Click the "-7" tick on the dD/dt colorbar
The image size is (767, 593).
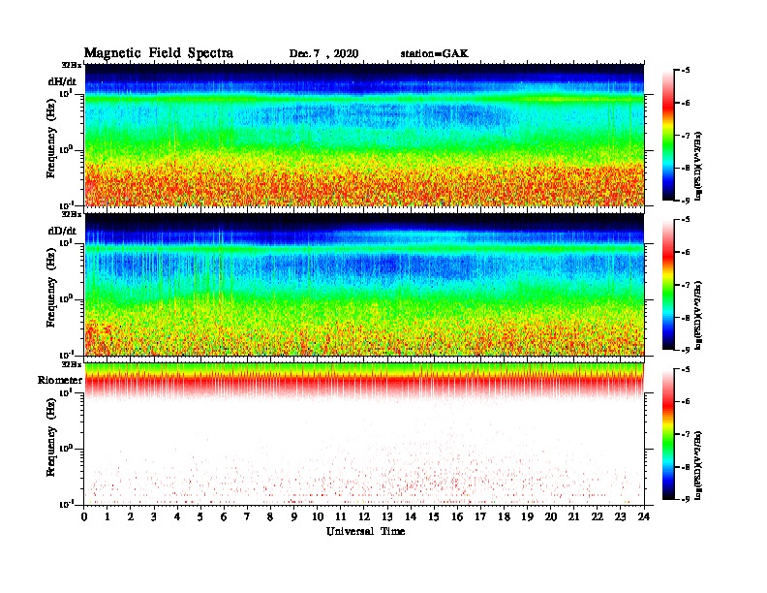(686, 285)
